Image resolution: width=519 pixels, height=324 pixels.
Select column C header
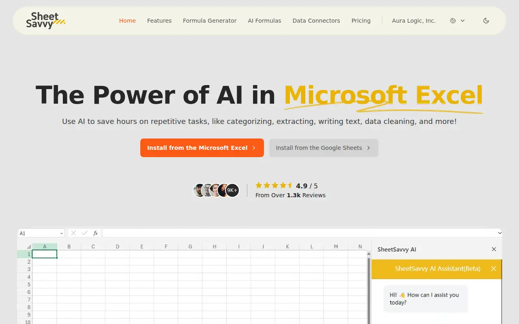click(x=93, y=247)
